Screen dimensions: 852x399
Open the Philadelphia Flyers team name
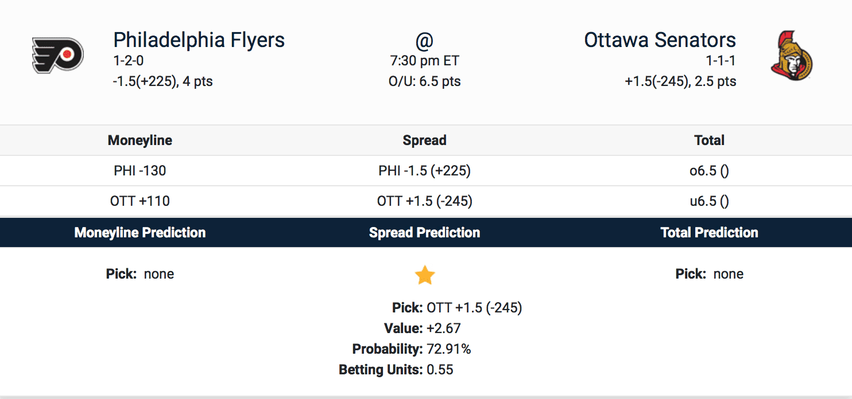click(199, 40)
